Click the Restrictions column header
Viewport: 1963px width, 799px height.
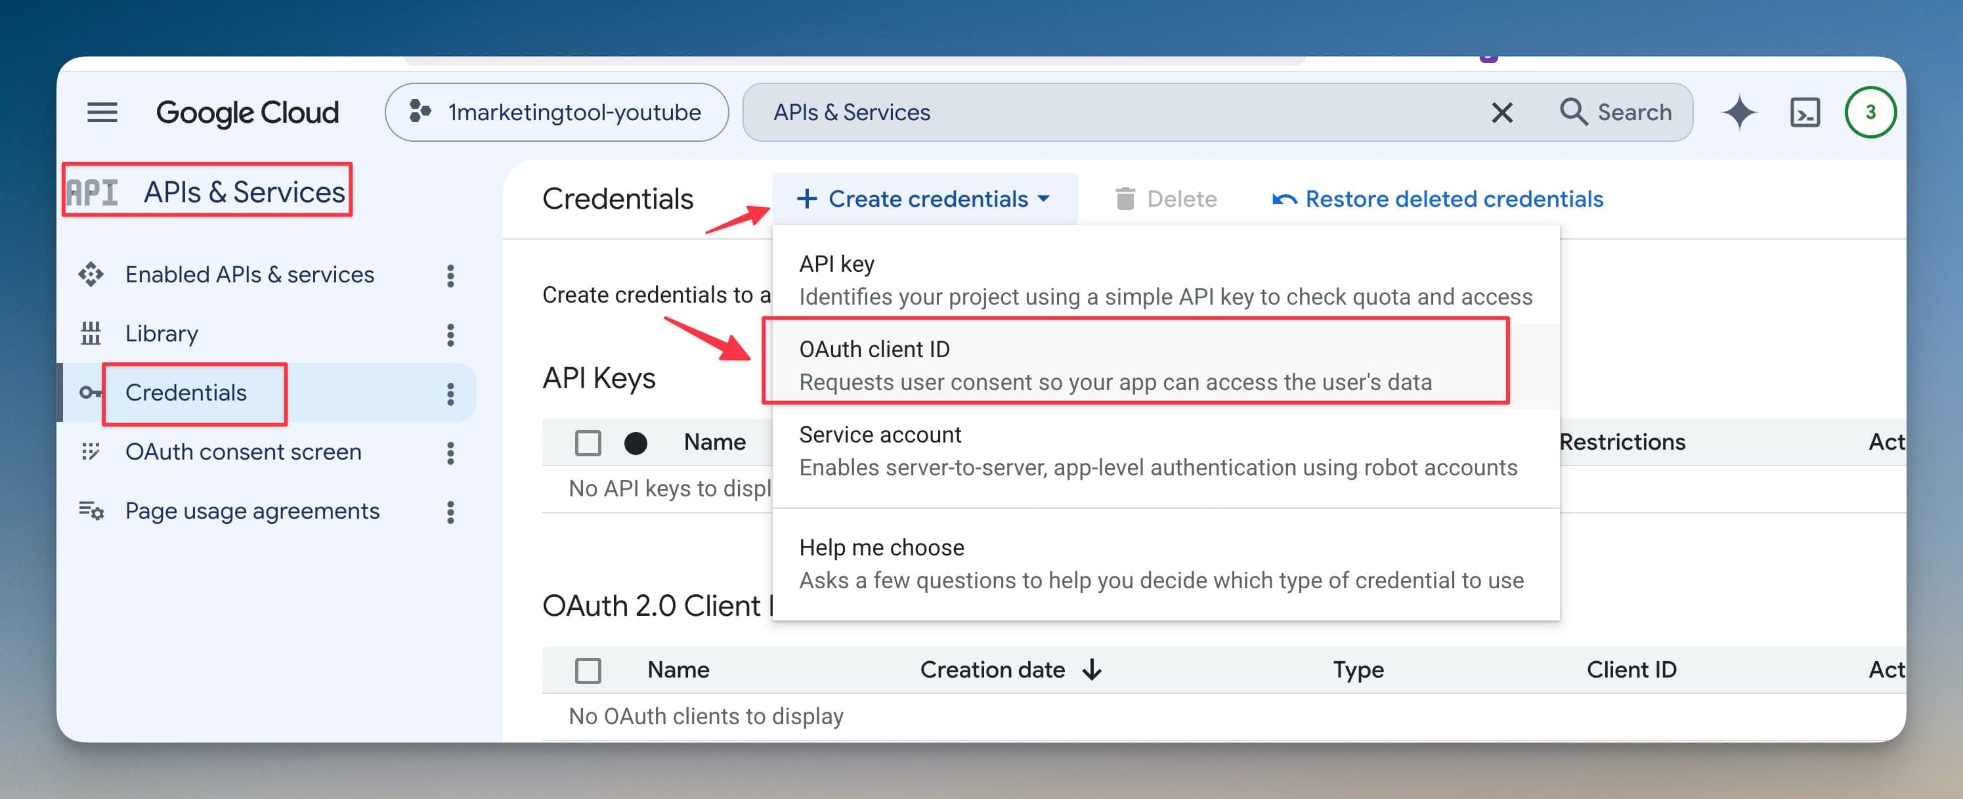pos(1622,443)
